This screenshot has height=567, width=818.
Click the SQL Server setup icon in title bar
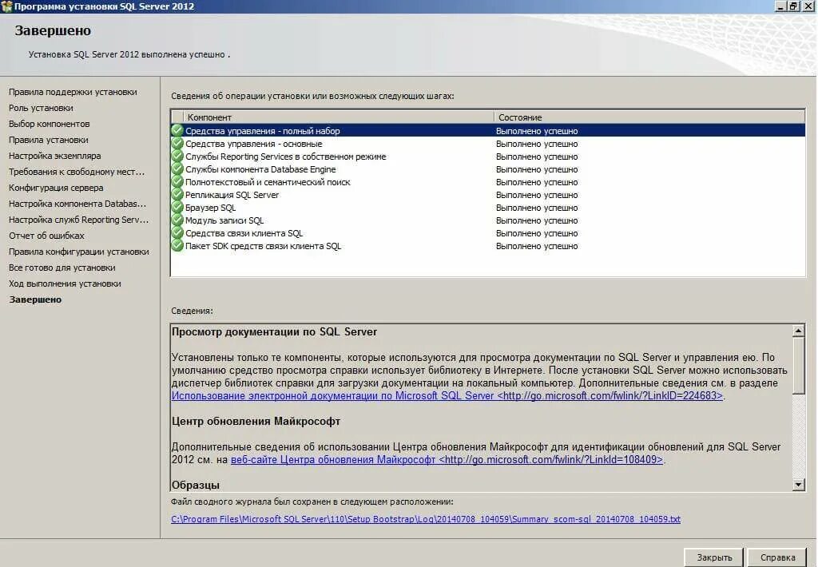(x=6, y=6)
